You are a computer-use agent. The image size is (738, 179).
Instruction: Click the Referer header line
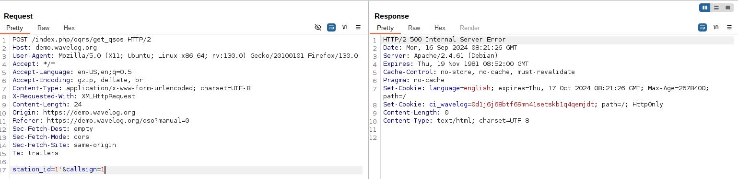point(101,121)
